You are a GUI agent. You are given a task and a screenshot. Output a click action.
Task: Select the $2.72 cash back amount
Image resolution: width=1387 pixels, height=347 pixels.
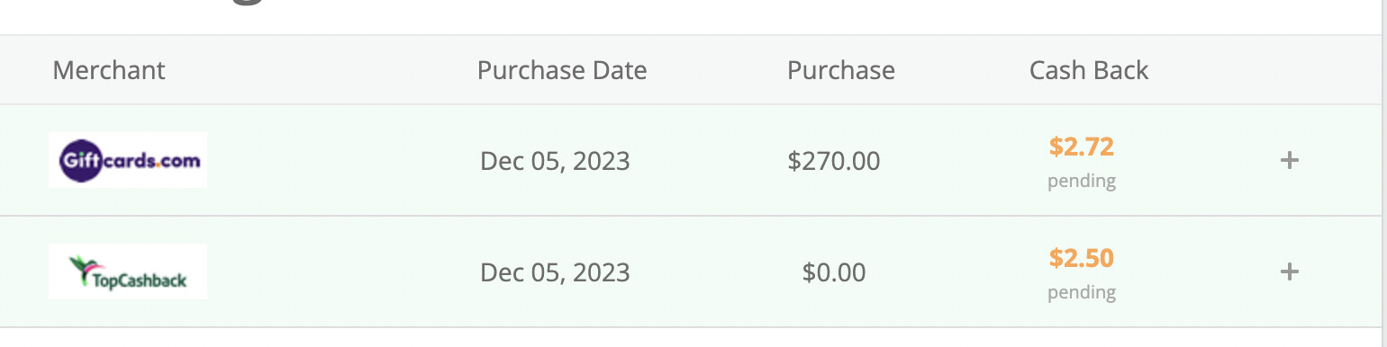pyautogui.click(x=1082, y=147)
